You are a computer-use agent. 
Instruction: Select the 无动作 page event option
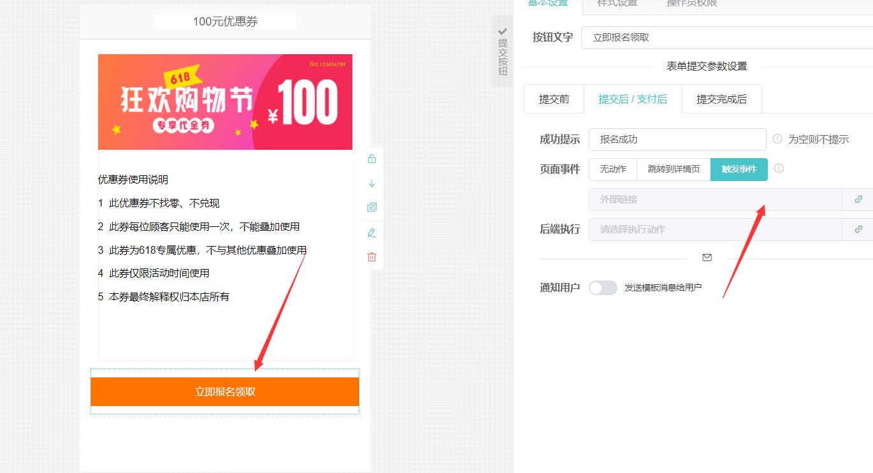pos(613,169)
